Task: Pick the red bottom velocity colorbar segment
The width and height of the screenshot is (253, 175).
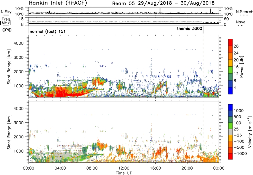Action: (231, 156)
